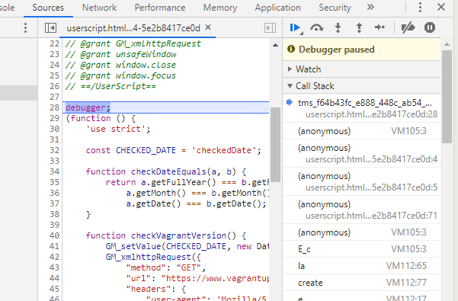Open the Security tab
Screen dimensions: 458x301
point(335,8)
